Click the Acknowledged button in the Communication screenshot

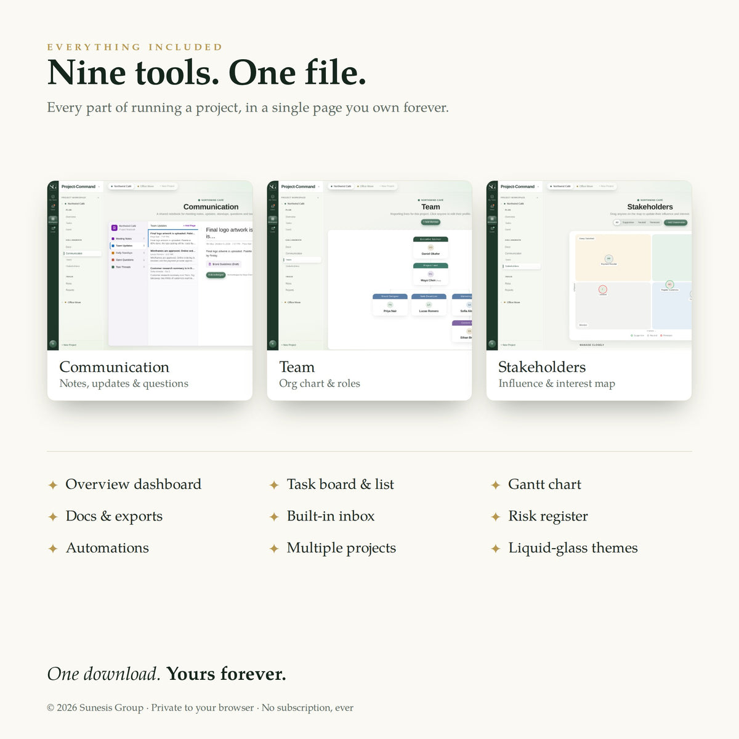pos(216,275)
